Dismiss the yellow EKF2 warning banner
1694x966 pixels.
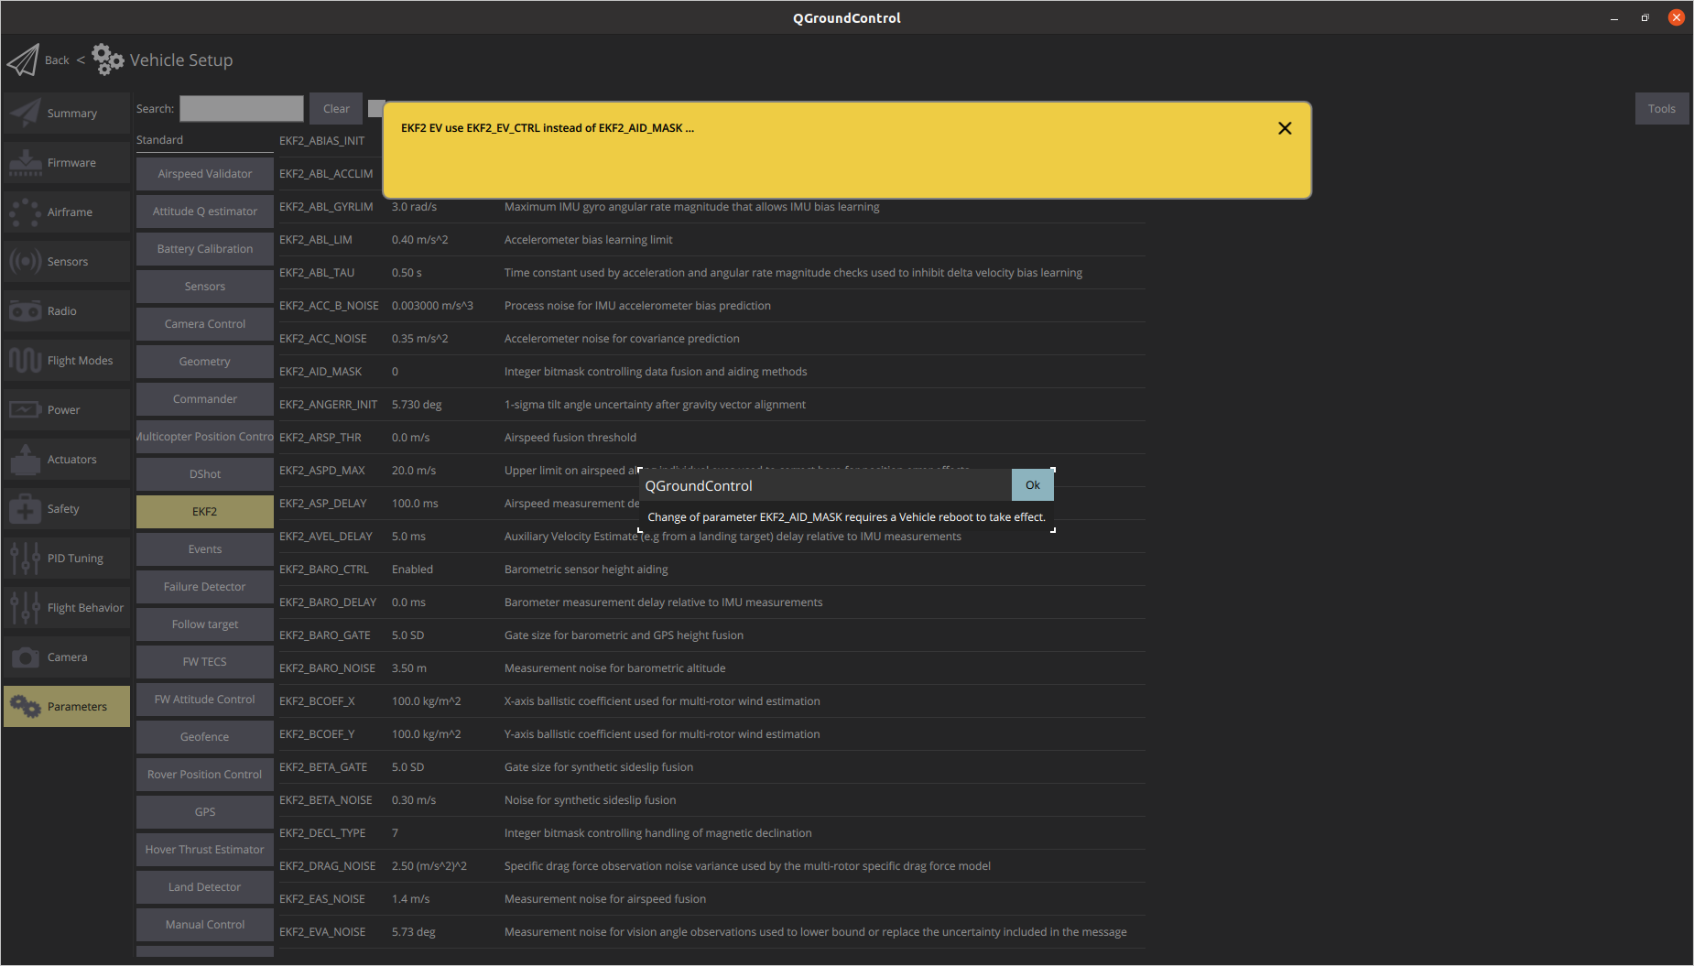pos(1285,128)
